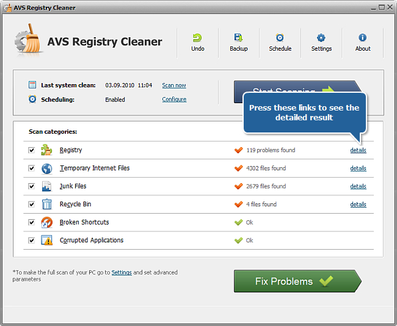Screen dimensions: 397x326
Task: Click the '4302 files found' text
Action: coord(266,168)
